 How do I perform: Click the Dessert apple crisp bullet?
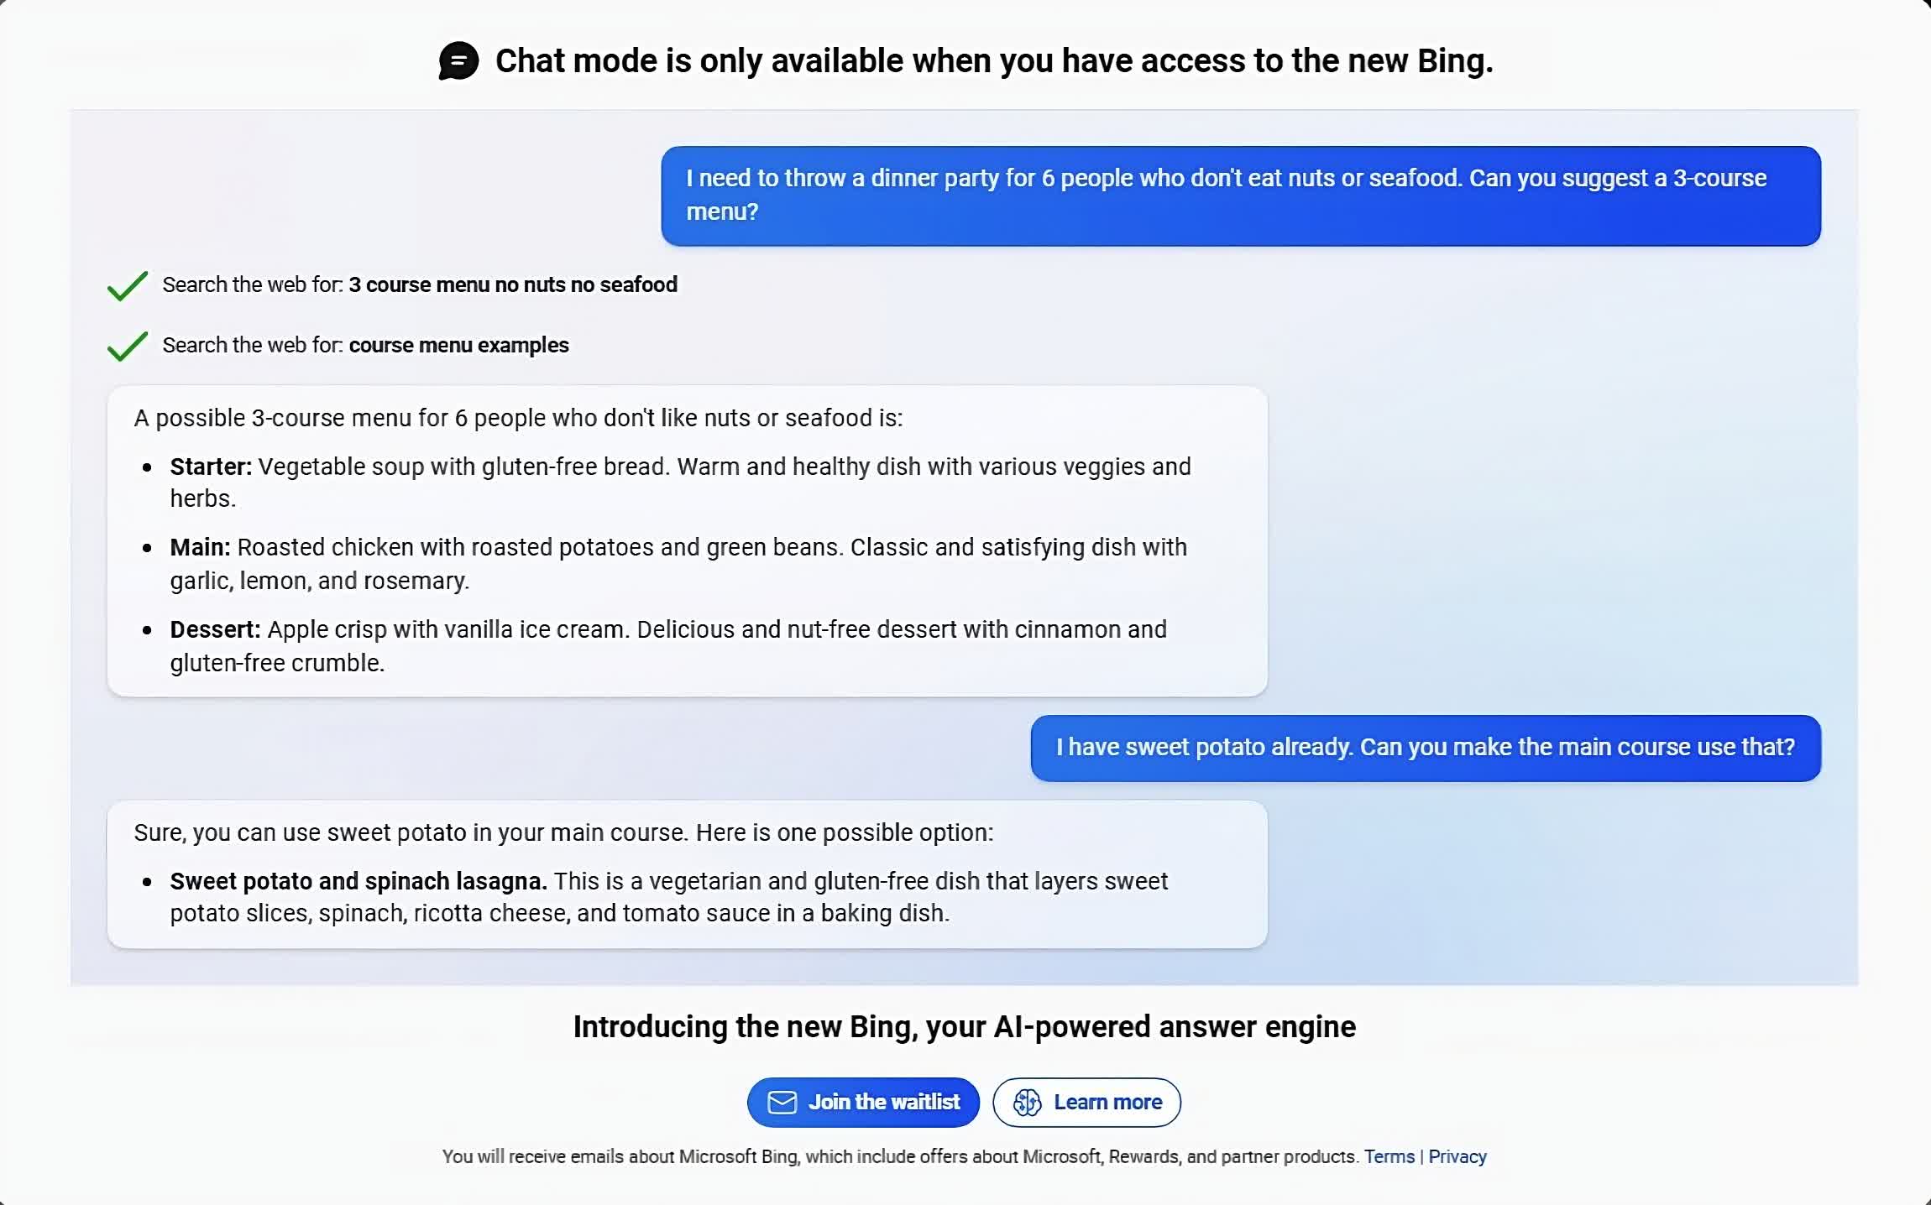coord(667,645)
